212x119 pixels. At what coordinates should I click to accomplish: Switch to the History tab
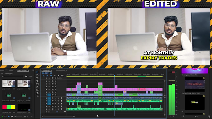[x=11, y=70]
